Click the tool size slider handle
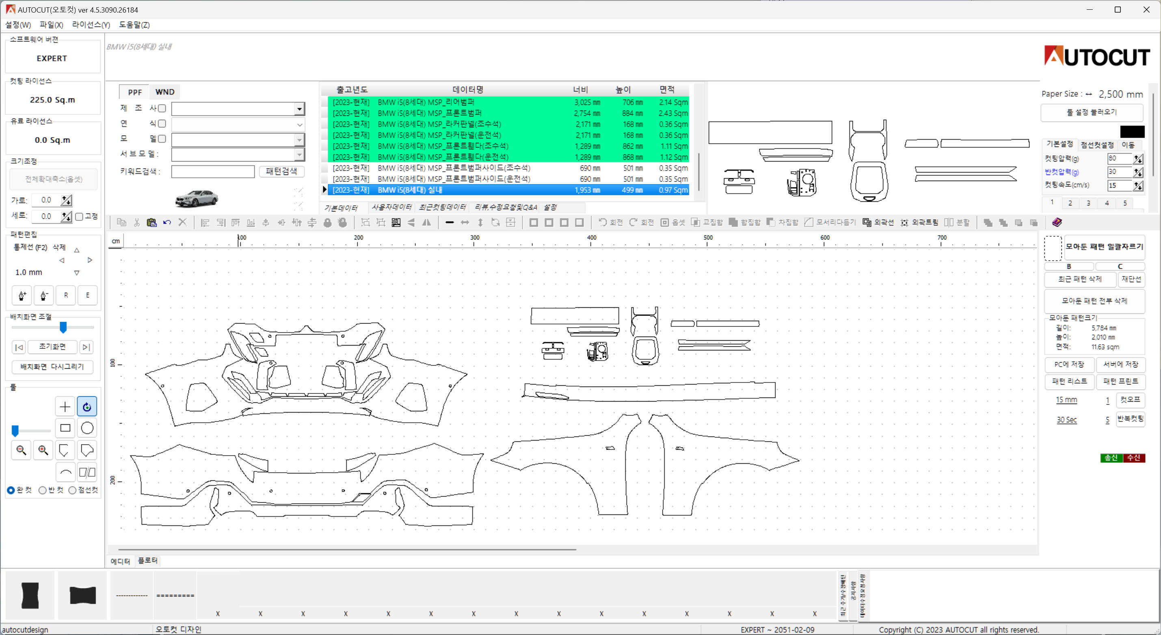 point(15,430)
